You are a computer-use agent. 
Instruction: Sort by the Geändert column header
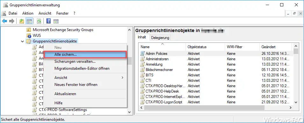[275, 47]
